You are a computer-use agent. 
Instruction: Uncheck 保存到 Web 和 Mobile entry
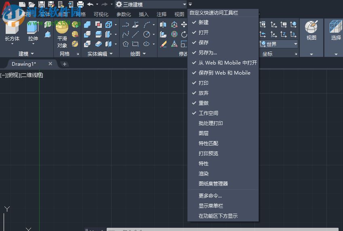(223, 73)
